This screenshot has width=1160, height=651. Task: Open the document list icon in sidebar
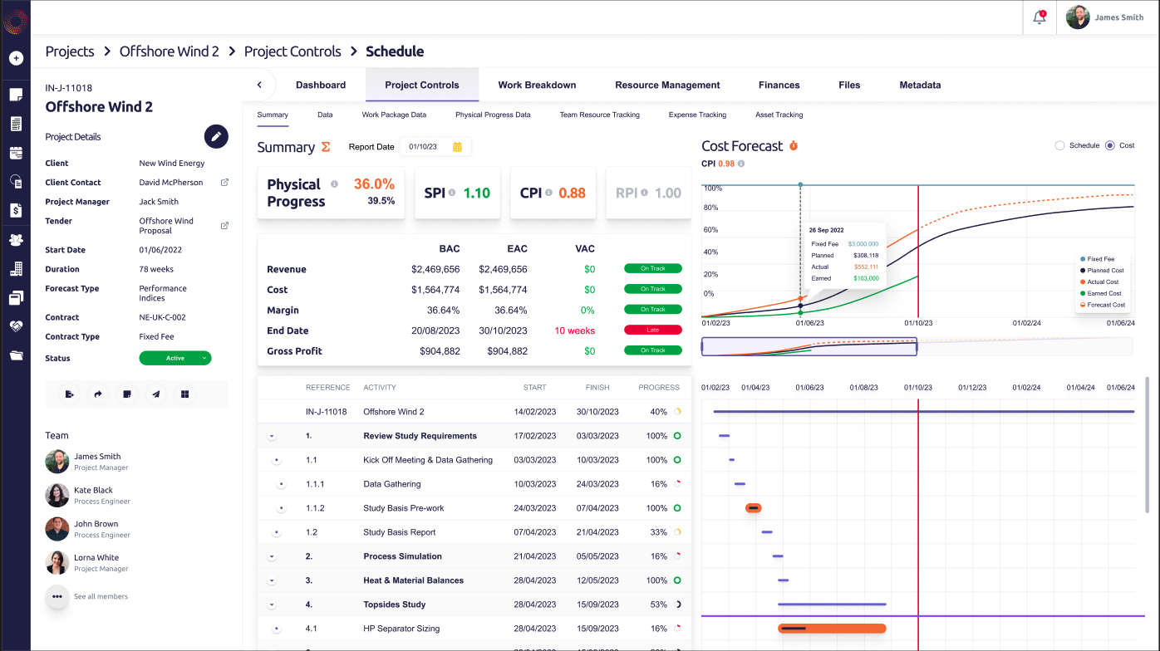click(16, 124)
